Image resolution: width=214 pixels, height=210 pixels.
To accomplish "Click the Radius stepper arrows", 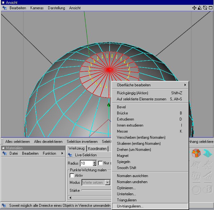I will point(94,163).
